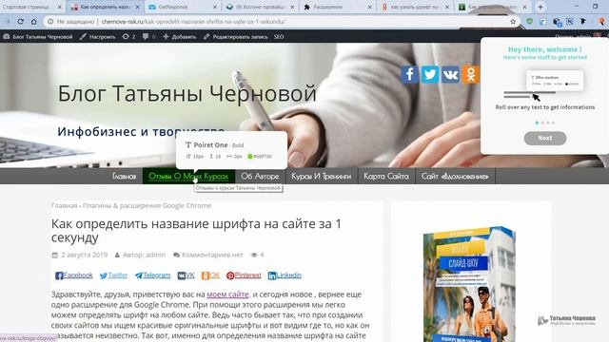This screenshot has height=342, width=609.
Task: Click Настроить in the WordPress admin bar
Action: pyautogui.click(x=98, y=37)
